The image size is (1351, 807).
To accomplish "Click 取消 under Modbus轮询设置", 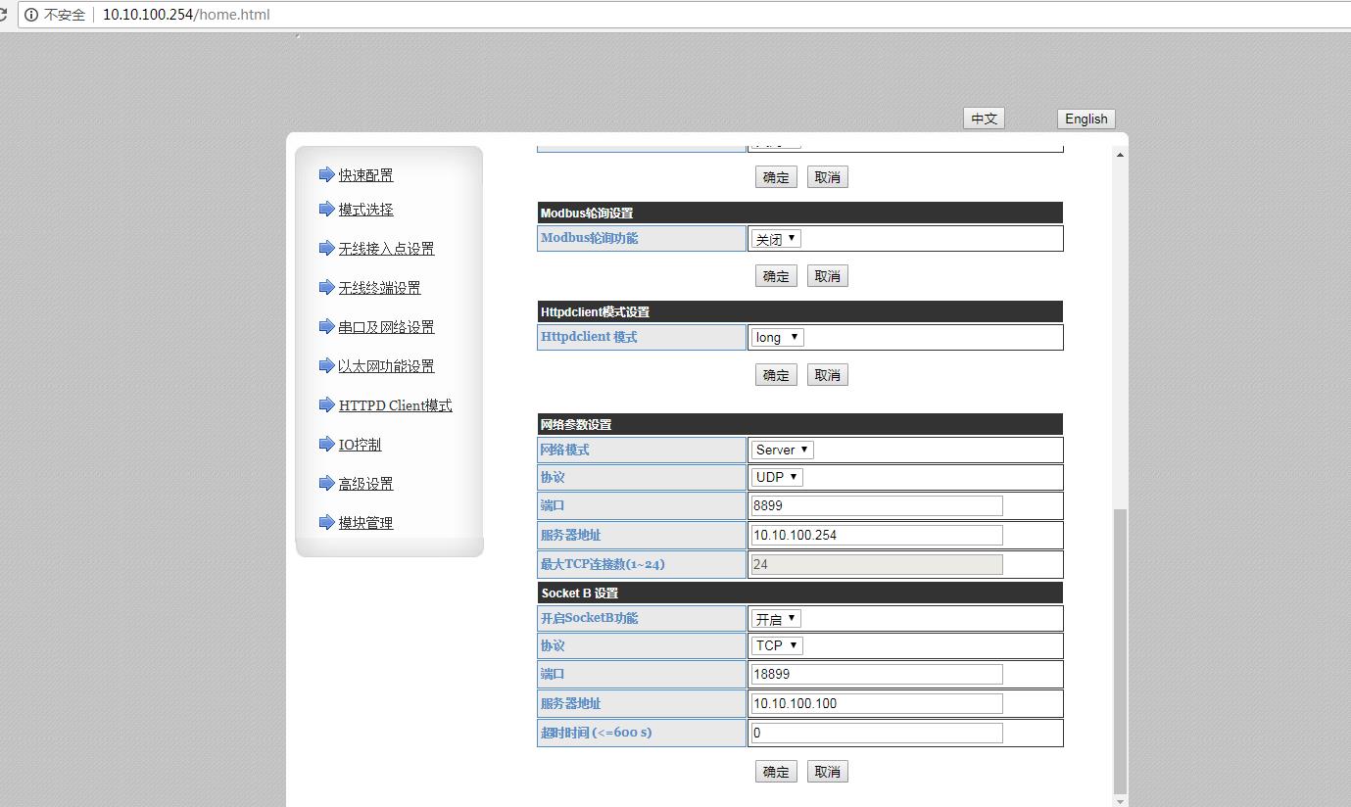I will [x=827, y=276].
